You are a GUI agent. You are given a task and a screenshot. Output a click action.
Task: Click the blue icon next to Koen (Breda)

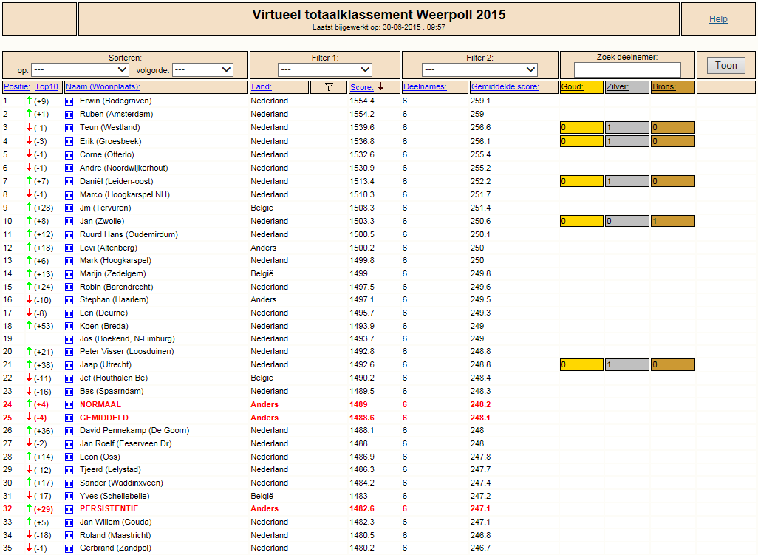(x=69, y=327)
